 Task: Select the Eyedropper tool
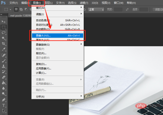(4, 49)
